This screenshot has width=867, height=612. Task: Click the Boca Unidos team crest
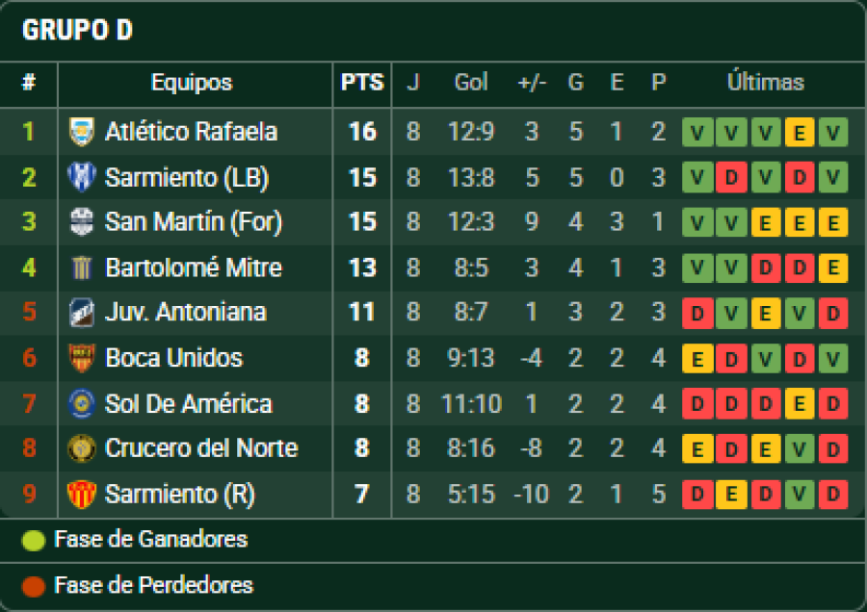[82, 358]
